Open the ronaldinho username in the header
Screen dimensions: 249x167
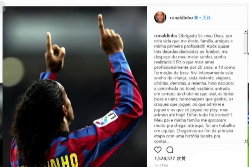point(181,18)
